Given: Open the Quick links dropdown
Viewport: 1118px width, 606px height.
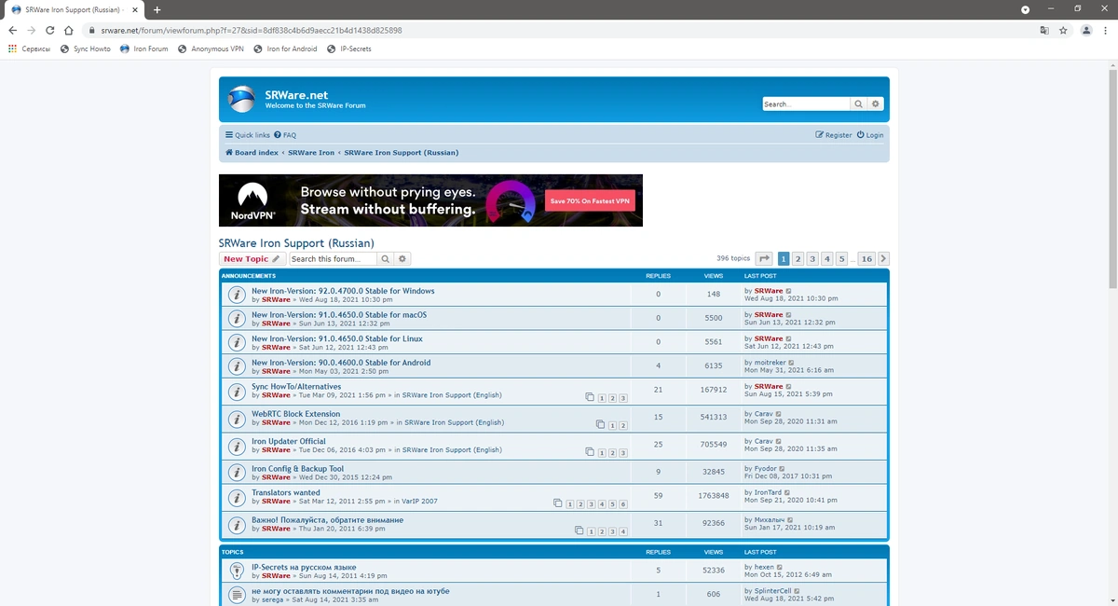Looking at the screenshot, I should [248, 135].
